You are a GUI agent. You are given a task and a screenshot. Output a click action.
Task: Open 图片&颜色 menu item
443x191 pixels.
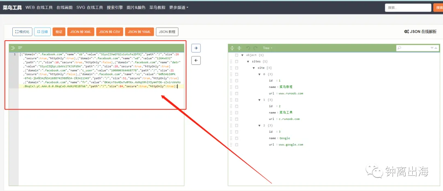point(136,8)
